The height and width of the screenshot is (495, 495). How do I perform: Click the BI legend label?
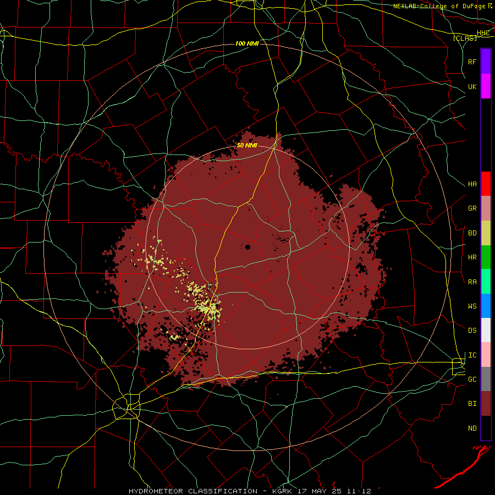pos(472,404)
